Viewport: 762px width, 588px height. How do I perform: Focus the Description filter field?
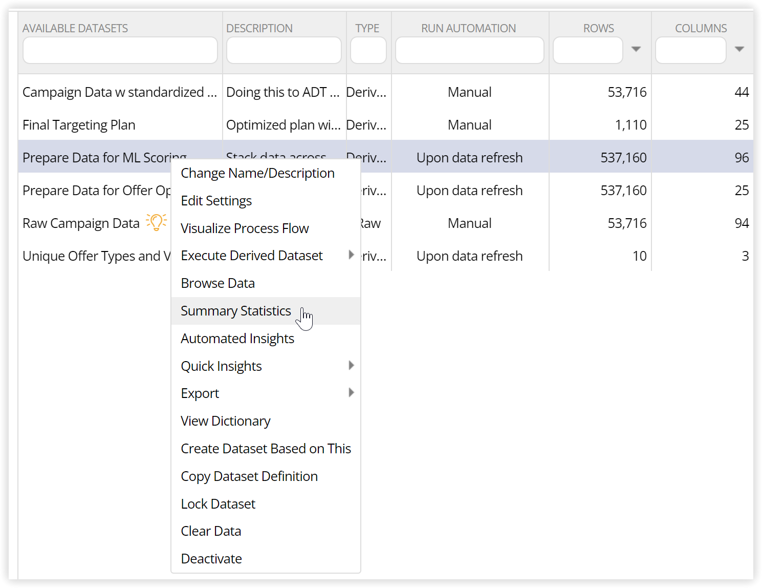[284, 50]
